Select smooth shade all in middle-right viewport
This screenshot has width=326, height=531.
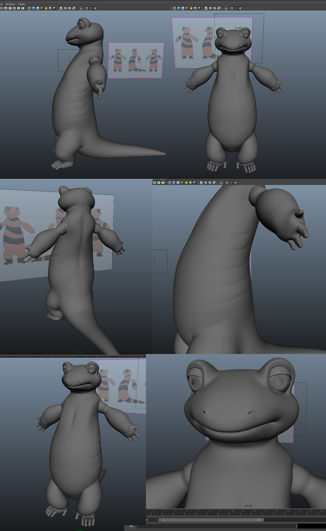[x=174, y=183]
